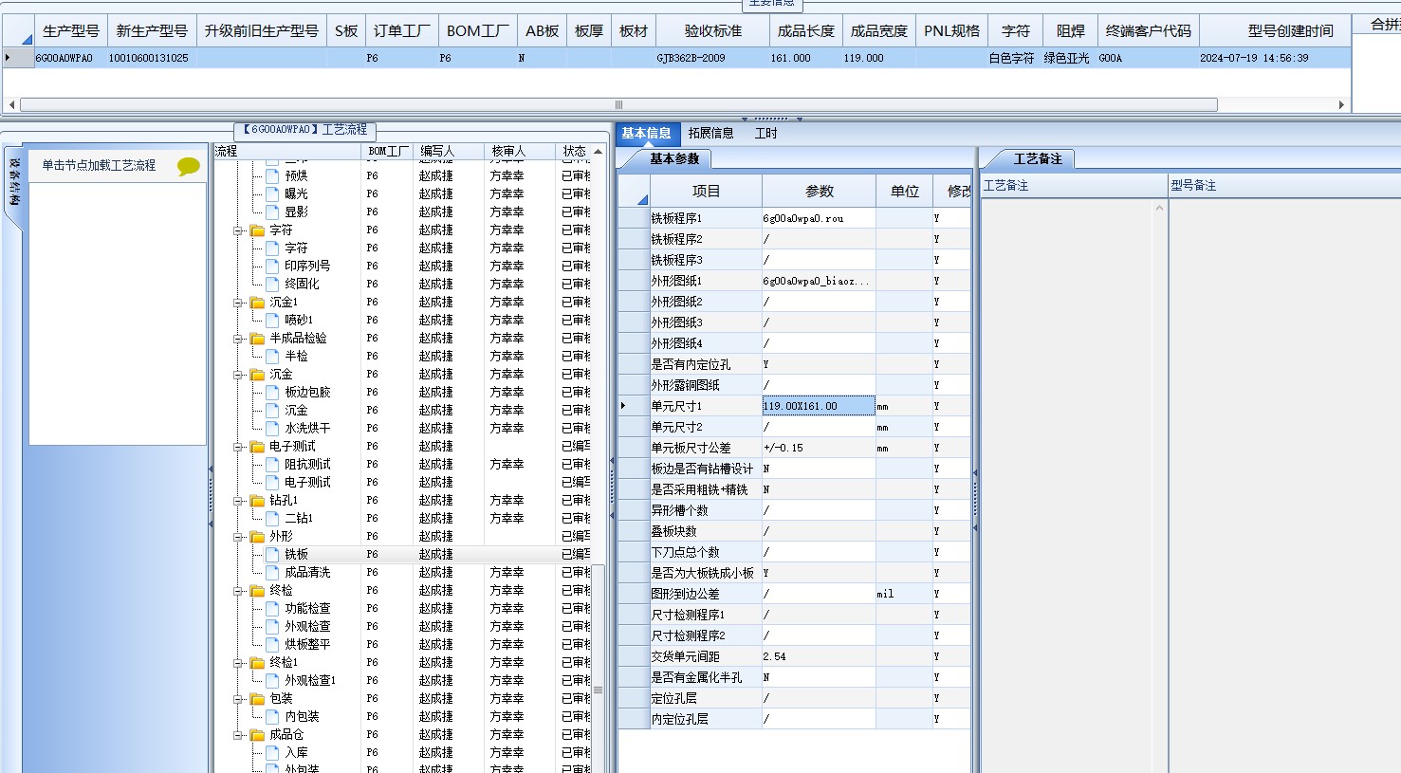This screenshot has height=773, width=1401.
Task: Click the document icon beside 成品清洗
Action: (x=272, y=572)
